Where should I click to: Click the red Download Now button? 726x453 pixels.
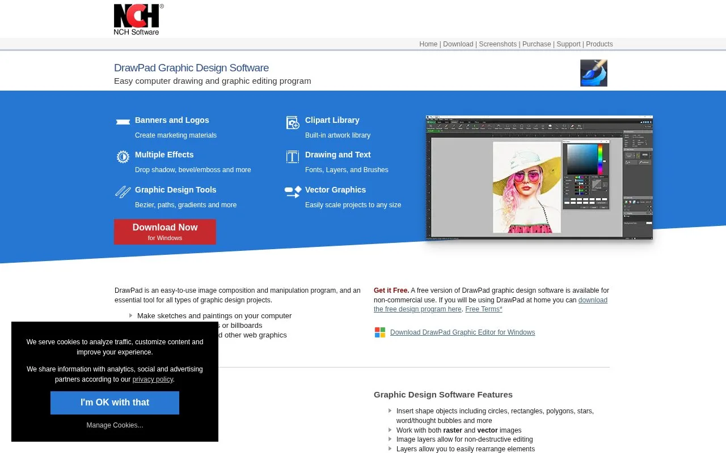click(165, 232)
